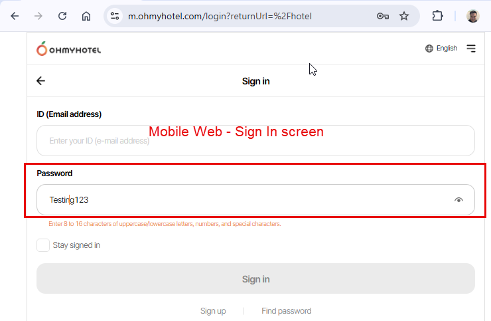Check the Stay signed in checkbox
Image resolution: width=491 pixels, height=321 pixels.
tap(43, 245)
